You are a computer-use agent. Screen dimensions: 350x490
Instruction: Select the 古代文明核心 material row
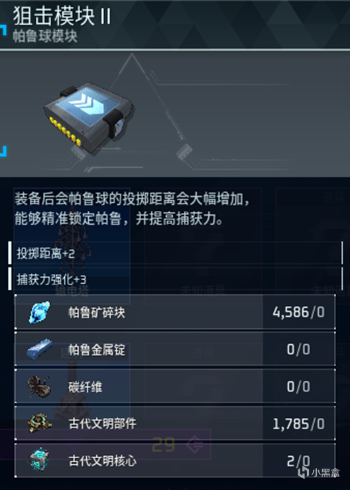click(x=175, y=461)
